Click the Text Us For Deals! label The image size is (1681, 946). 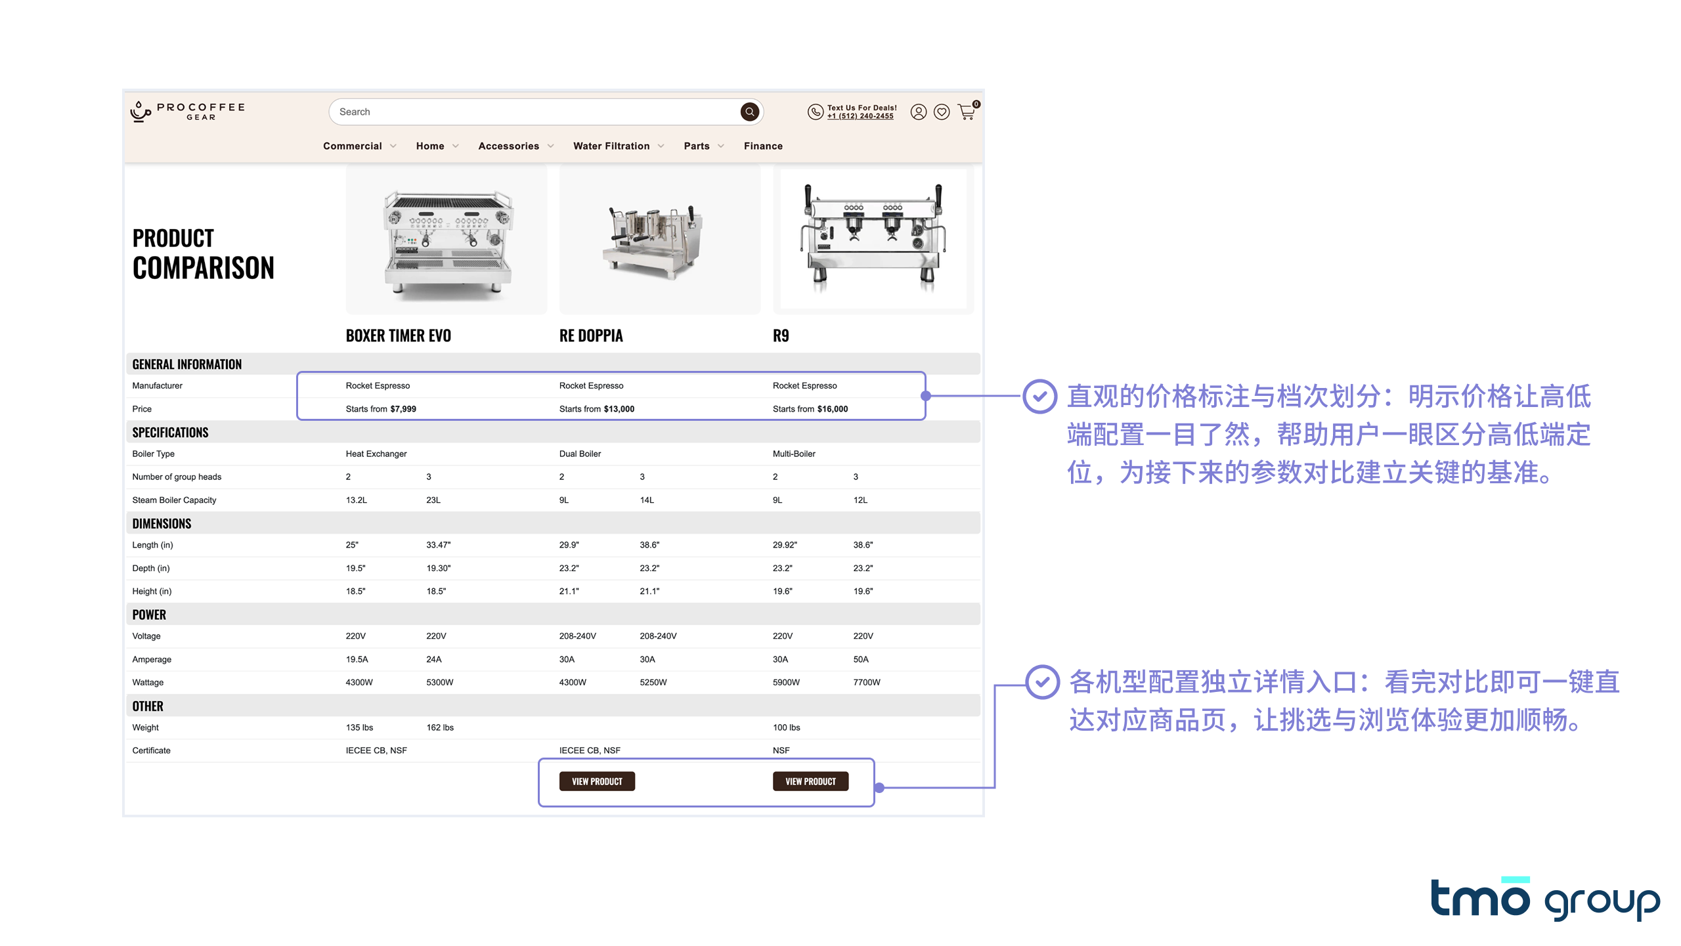[x=862, y=108]
